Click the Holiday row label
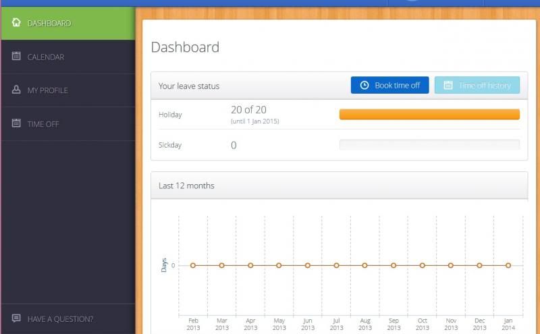540x334 pixels. click(170, 115)
